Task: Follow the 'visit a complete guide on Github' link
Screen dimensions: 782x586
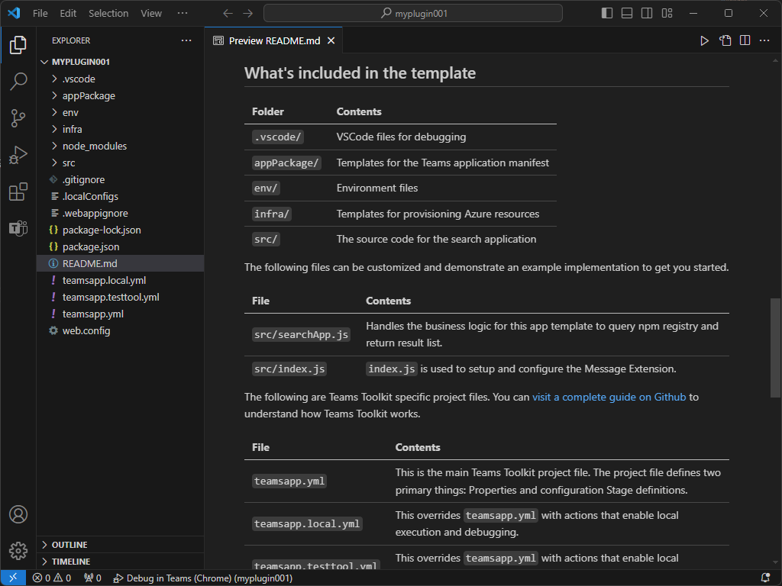Action: click(x=609, y=397)
